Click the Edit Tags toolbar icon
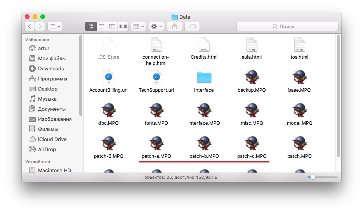The width and height of the screenshot is (363, 213). pyautogui.click(x=192, y=26)
